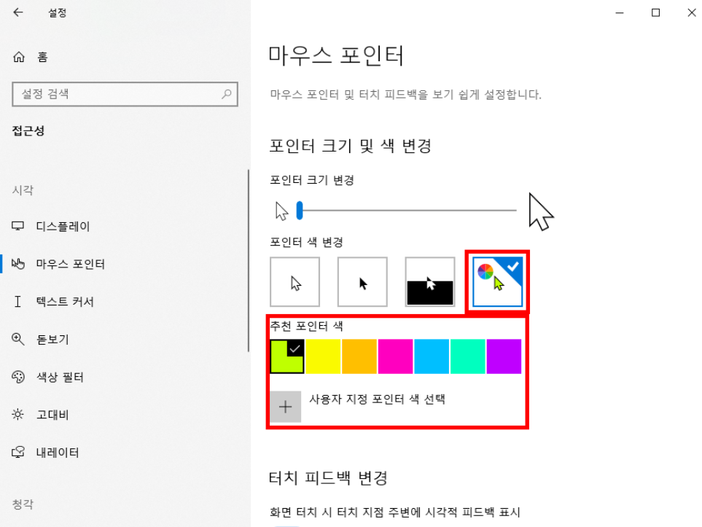Click the 마우스 포인터 page title
702x527 pixels.
click(x=336, y=55)
